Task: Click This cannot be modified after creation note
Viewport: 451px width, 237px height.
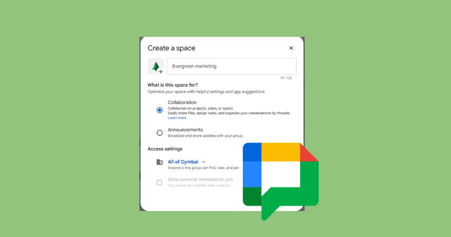Action: pyautogui.click(x=199, y=185)
